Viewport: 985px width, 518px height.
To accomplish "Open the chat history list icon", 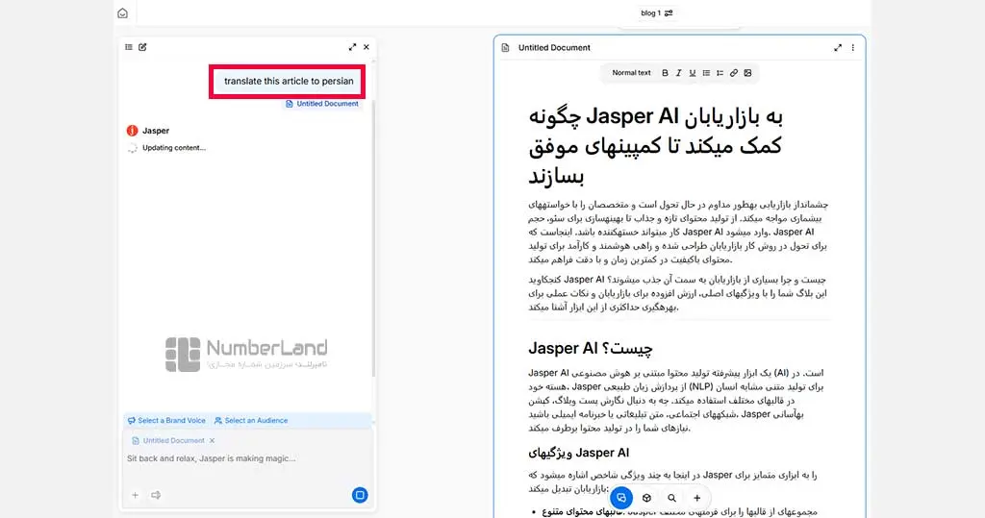I will pos(129,47).
